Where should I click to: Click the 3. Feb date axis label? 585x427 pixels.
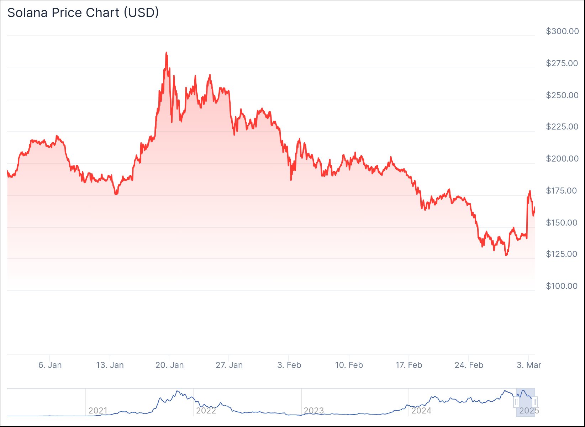289,365
